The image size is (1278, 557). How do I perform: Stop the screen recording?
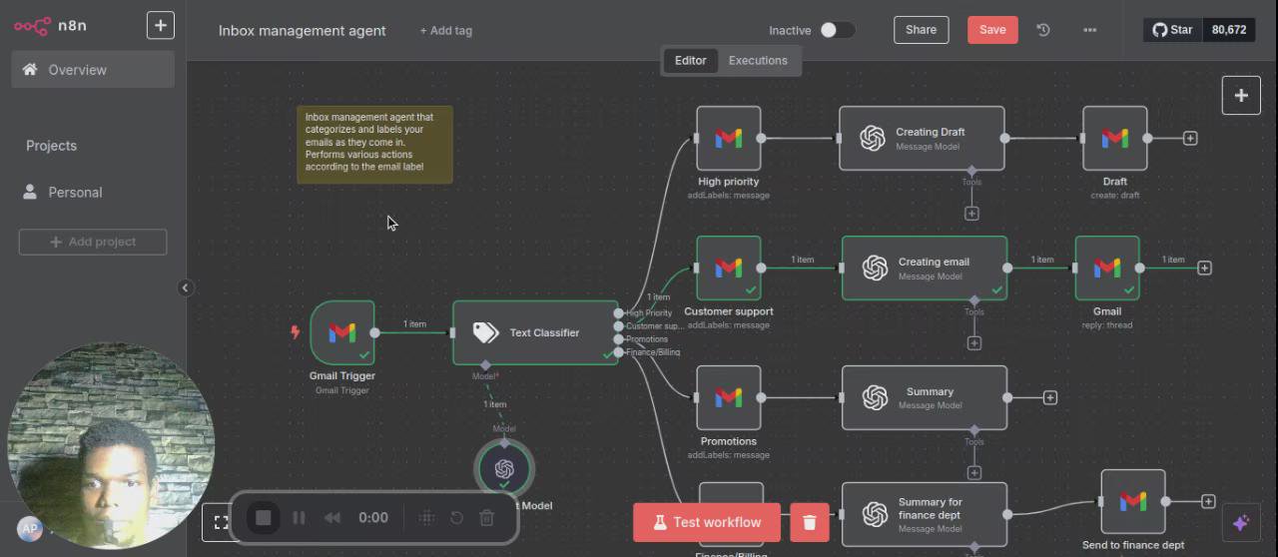click(x=264, y=517)
